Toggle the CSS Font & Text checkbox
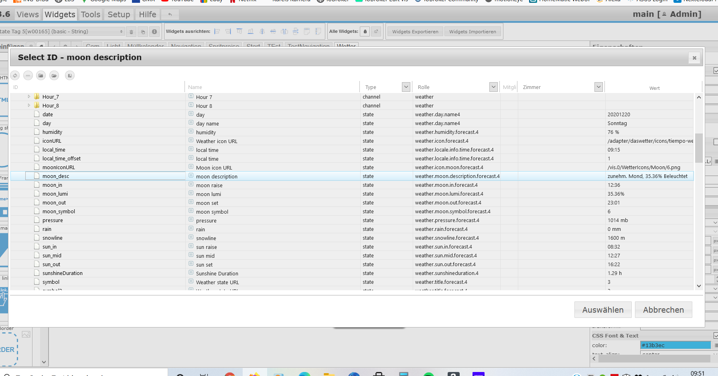718x376 pixels. [x=716, y=336]
